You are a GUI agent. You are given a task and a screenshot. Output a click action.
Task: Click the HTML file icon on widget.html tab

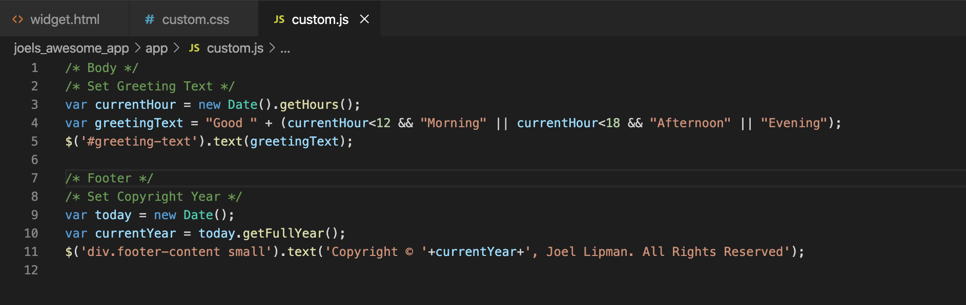(x=18, y=19)
